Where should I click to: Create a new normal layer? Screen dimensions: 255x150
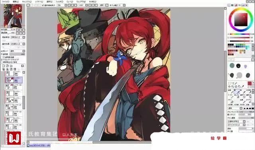pyautogui.click(x=4, y=66)
